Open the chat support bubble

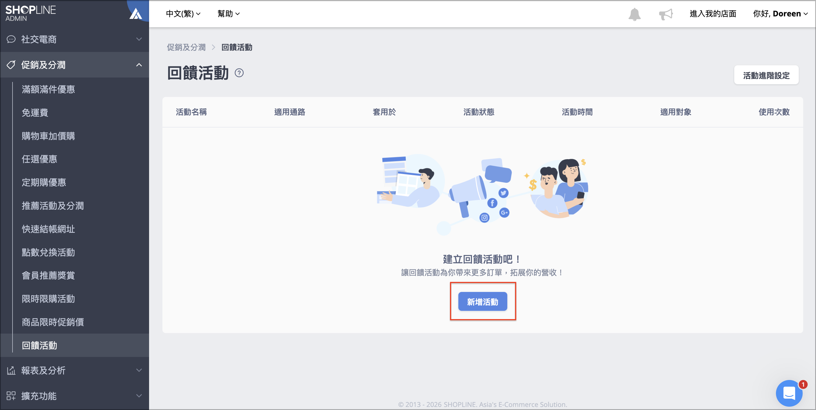(x=789, y=393)
